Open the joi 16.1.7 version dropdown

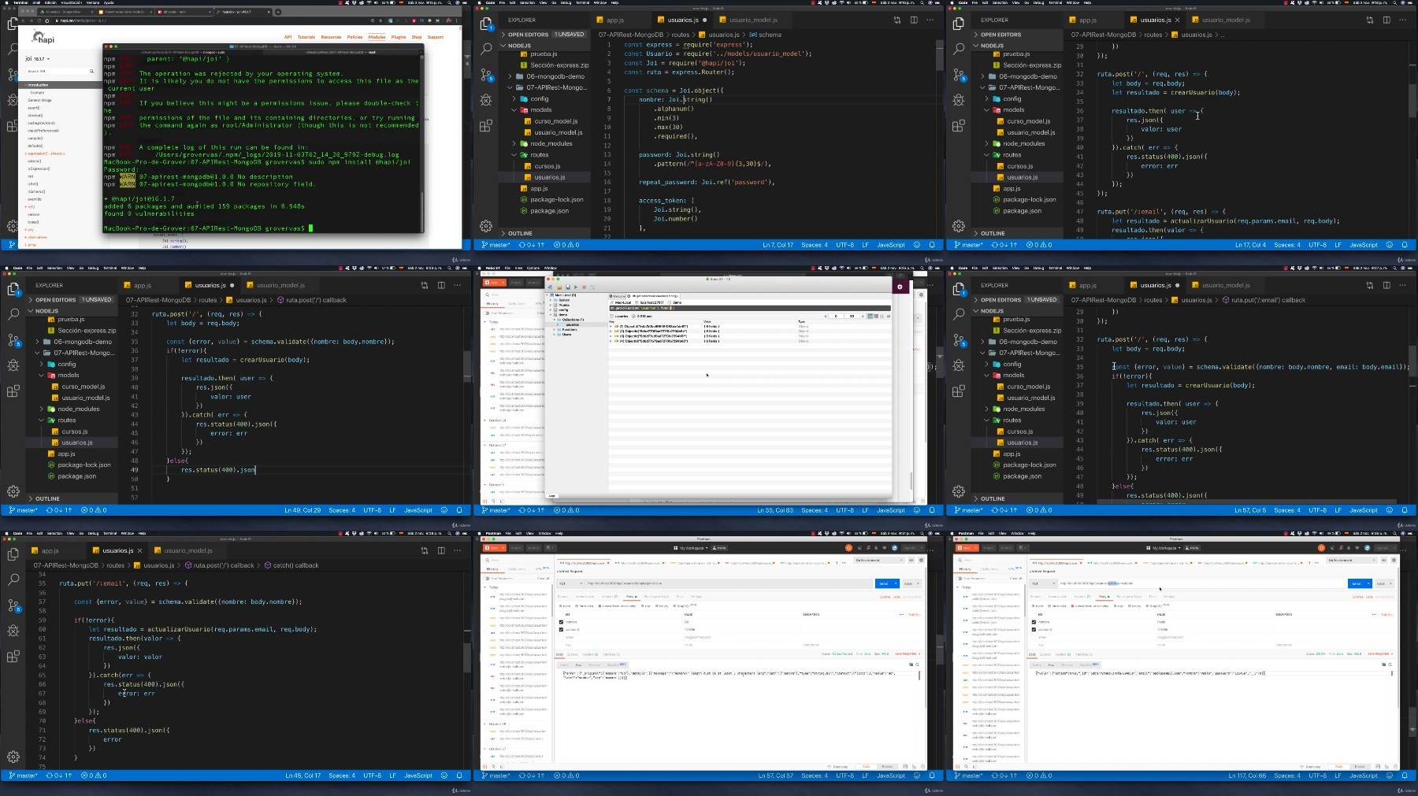pyautogui.click(x=38, y=58)
